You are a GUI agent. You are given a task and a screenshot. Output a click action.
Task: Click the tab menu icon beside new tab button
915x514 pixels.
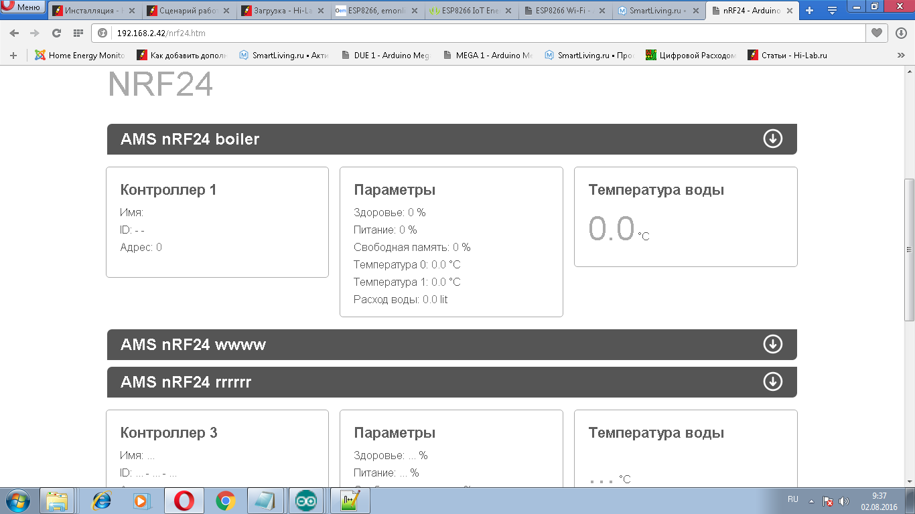tap(833, 11)
